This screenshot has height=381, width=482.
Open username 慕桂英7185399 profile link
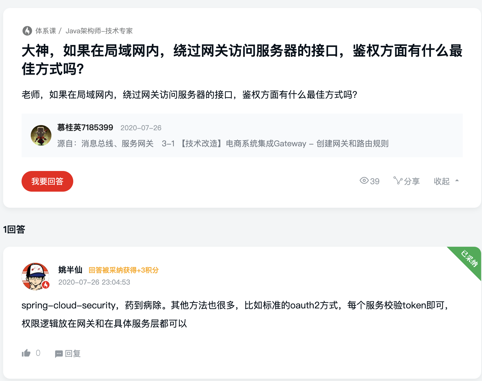(x=85, y=127)
